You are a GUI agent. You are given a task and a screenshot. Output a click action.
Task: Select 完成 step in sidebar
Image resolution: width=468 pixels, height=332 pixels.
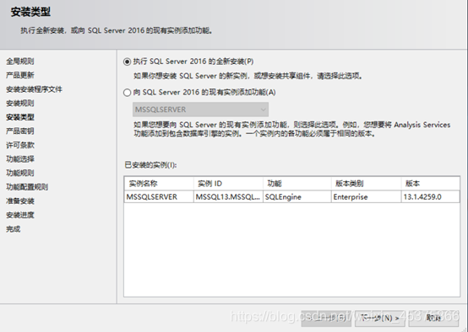[x=14, y=229]
